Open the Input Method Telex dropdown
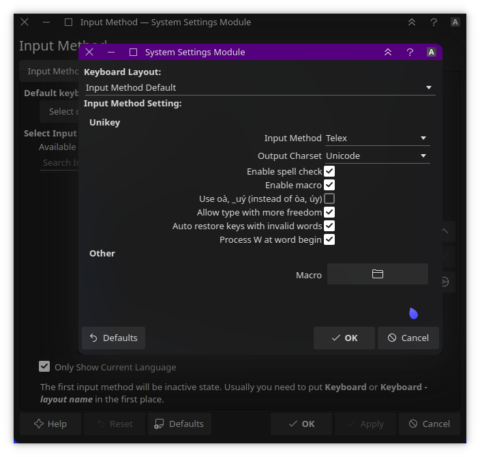The height and width of the screenshot is (457, 480). [378, 138]
